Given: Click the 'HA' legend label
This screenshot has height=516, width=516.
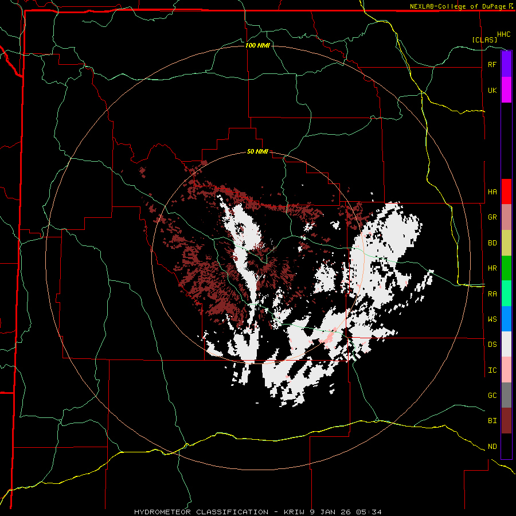Looking at the screenshot, I should (x=492, y=191).
